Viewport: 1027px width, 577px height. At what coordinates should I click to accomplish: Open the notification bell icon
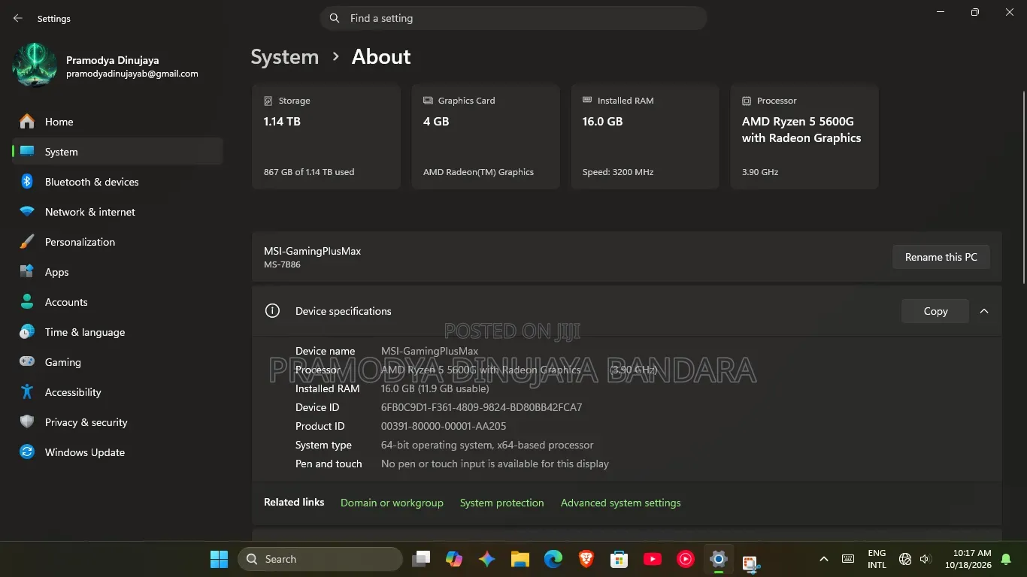(1006, 559)
